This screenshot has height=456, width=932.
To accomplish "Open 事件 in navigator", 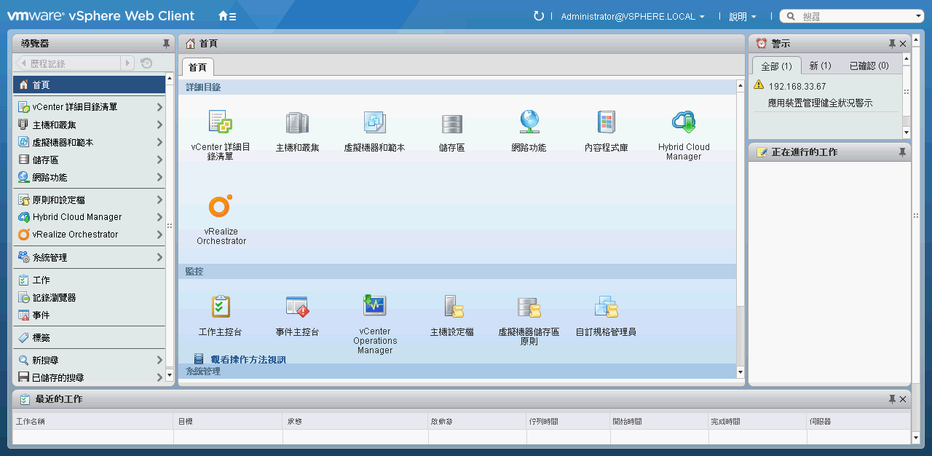I will pos(90,315).
